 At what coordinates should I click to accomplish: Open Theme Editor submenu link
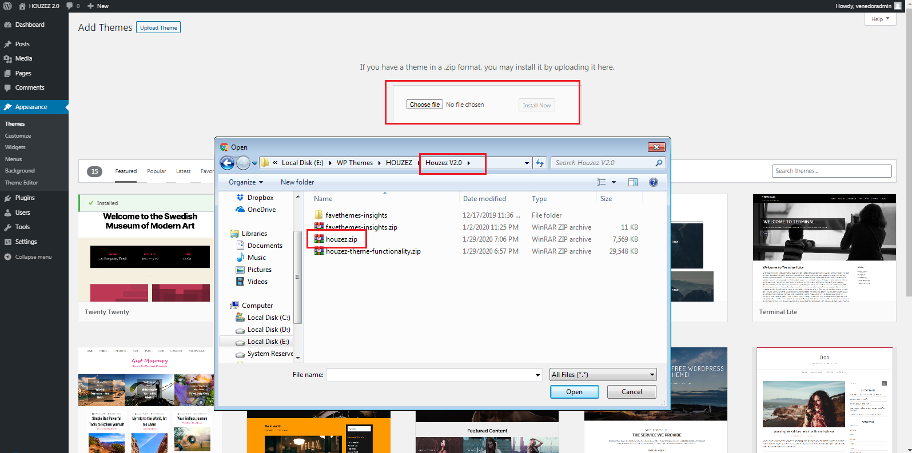click(22, 183)
